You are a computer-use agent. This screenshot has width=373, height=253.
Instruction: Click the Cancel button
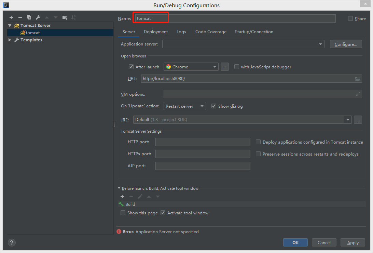tap(324, 242)
